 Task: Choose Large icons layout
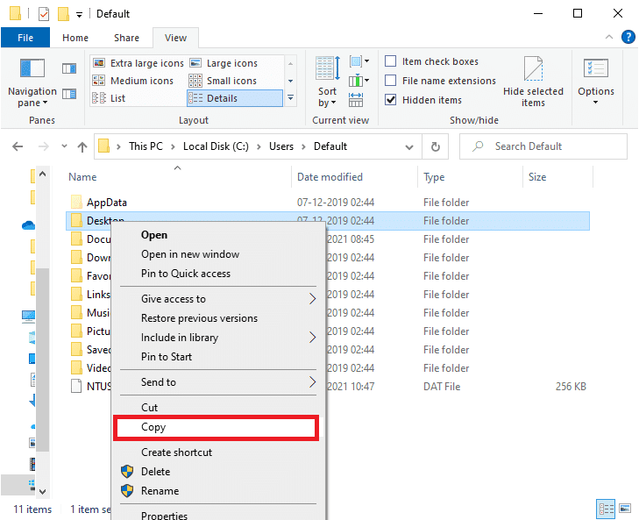(224, 63)
